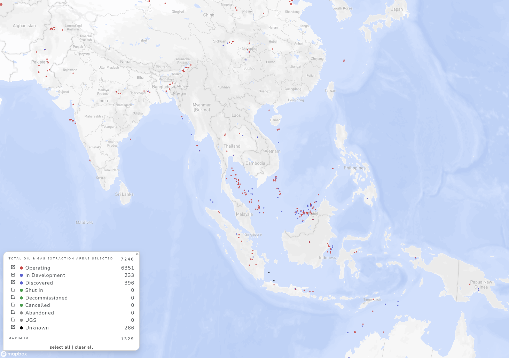Click the South Korea map label
The image size is (509, 358).
343,8
